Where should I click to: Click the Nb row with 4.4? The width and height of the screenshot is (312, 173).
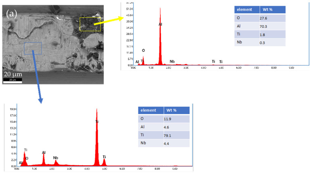(164, 143)
